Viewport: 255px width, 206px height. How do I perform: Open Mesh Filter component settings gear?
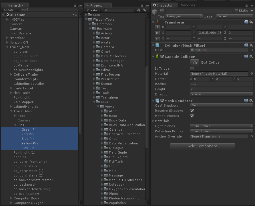click(251, 45)
